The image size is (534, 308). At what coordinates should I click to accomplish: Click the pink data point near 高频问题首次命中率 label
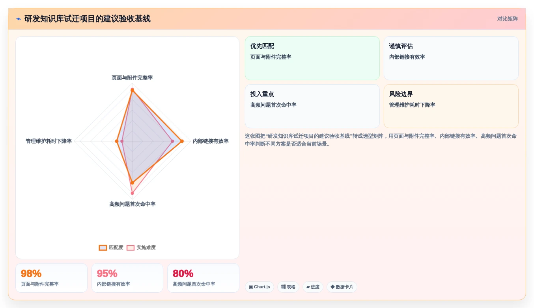pyautogui.click(x=133, y=193)
